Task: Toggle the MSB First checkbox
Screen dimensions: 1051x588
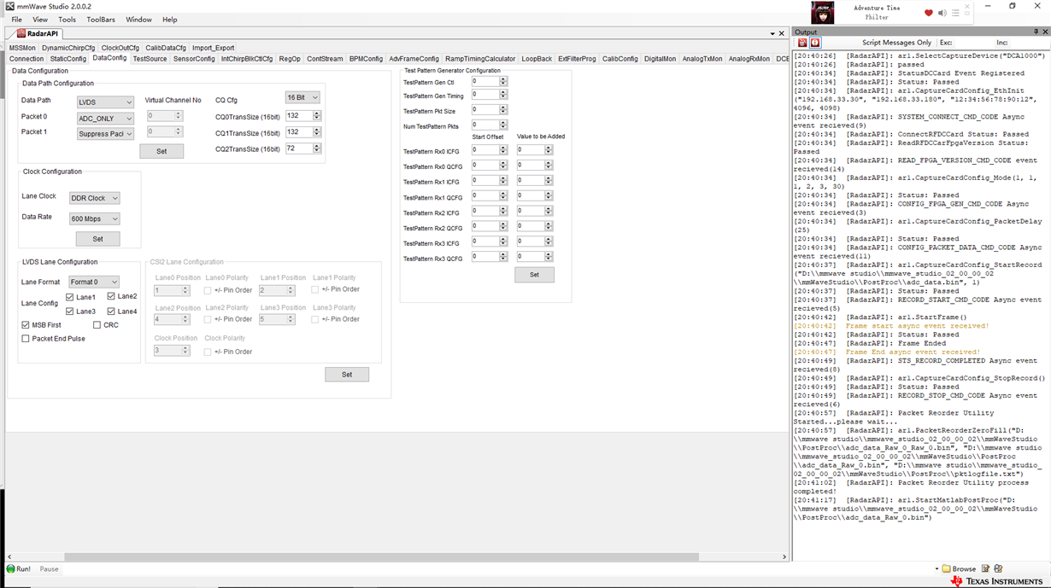Action: point(26,325)
